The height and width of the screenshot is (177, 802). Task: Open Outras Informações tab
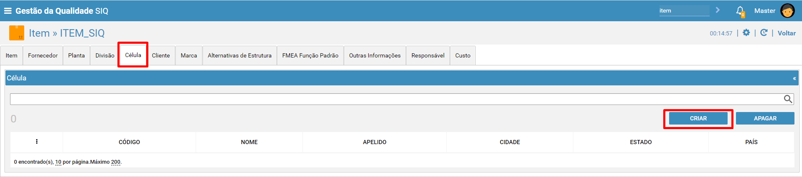[x=375, y=55]
